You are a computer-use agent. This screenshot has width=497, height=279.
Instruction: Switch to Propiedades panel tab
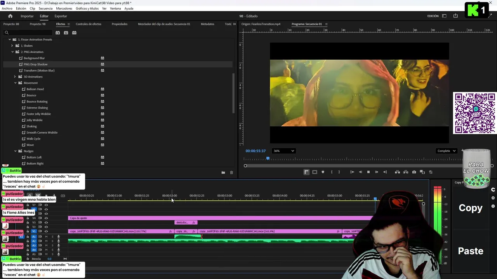(120, 24)
